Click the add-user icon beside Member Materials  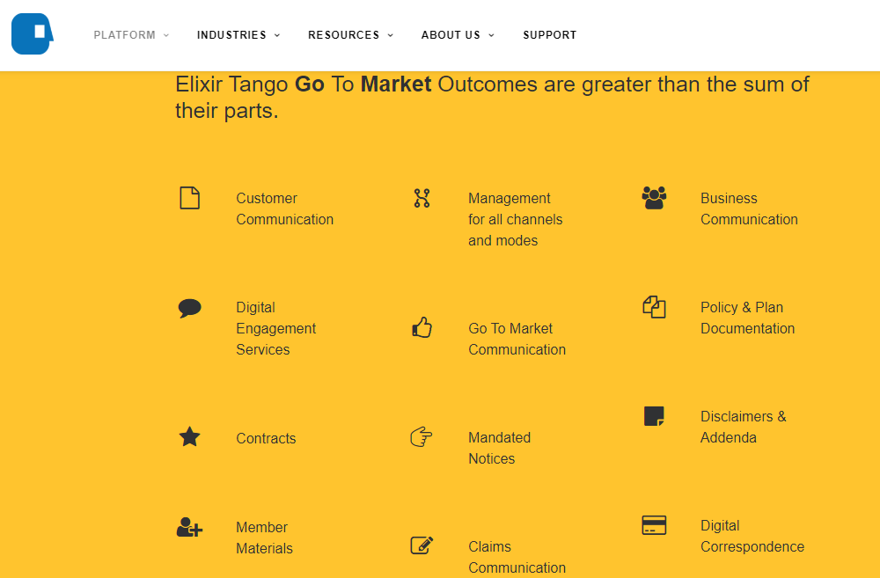189,527
